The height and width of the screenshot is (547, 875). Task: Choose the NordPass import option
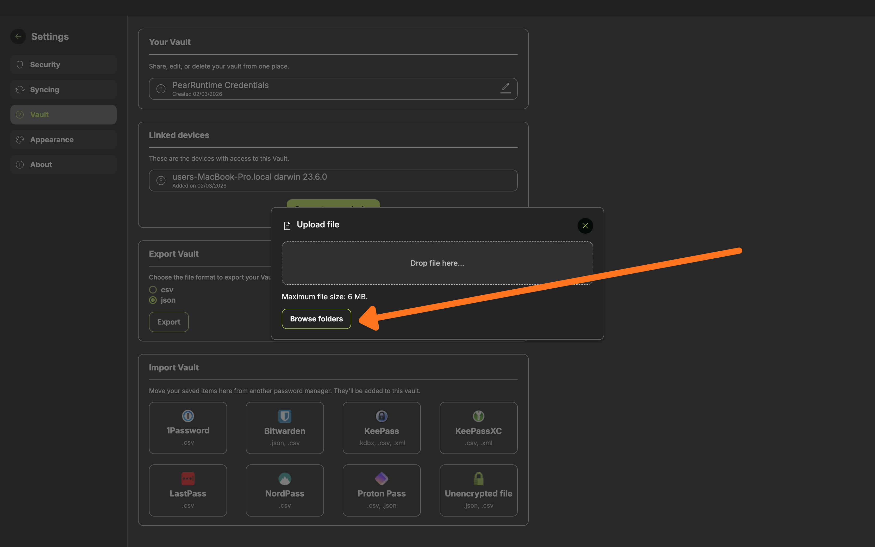[285, 490]
